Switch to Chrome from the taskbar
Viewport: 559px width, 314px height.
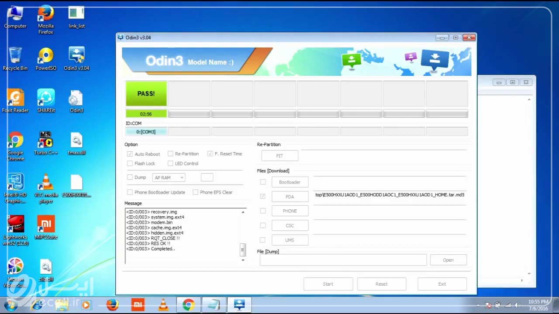pos(189,305)
